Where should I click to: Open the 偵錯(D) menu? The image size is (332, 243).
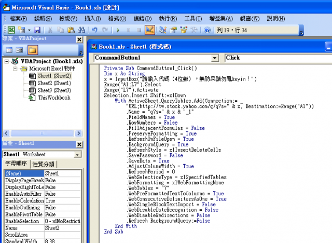coord(143,19)
